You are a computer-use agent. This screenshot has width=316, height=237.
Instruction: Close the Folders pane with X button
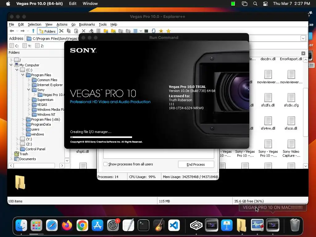[303, 53]
